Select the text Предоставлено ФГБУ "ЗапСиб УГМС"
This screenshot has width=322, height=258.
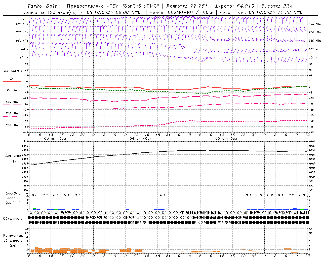[113, 6]
